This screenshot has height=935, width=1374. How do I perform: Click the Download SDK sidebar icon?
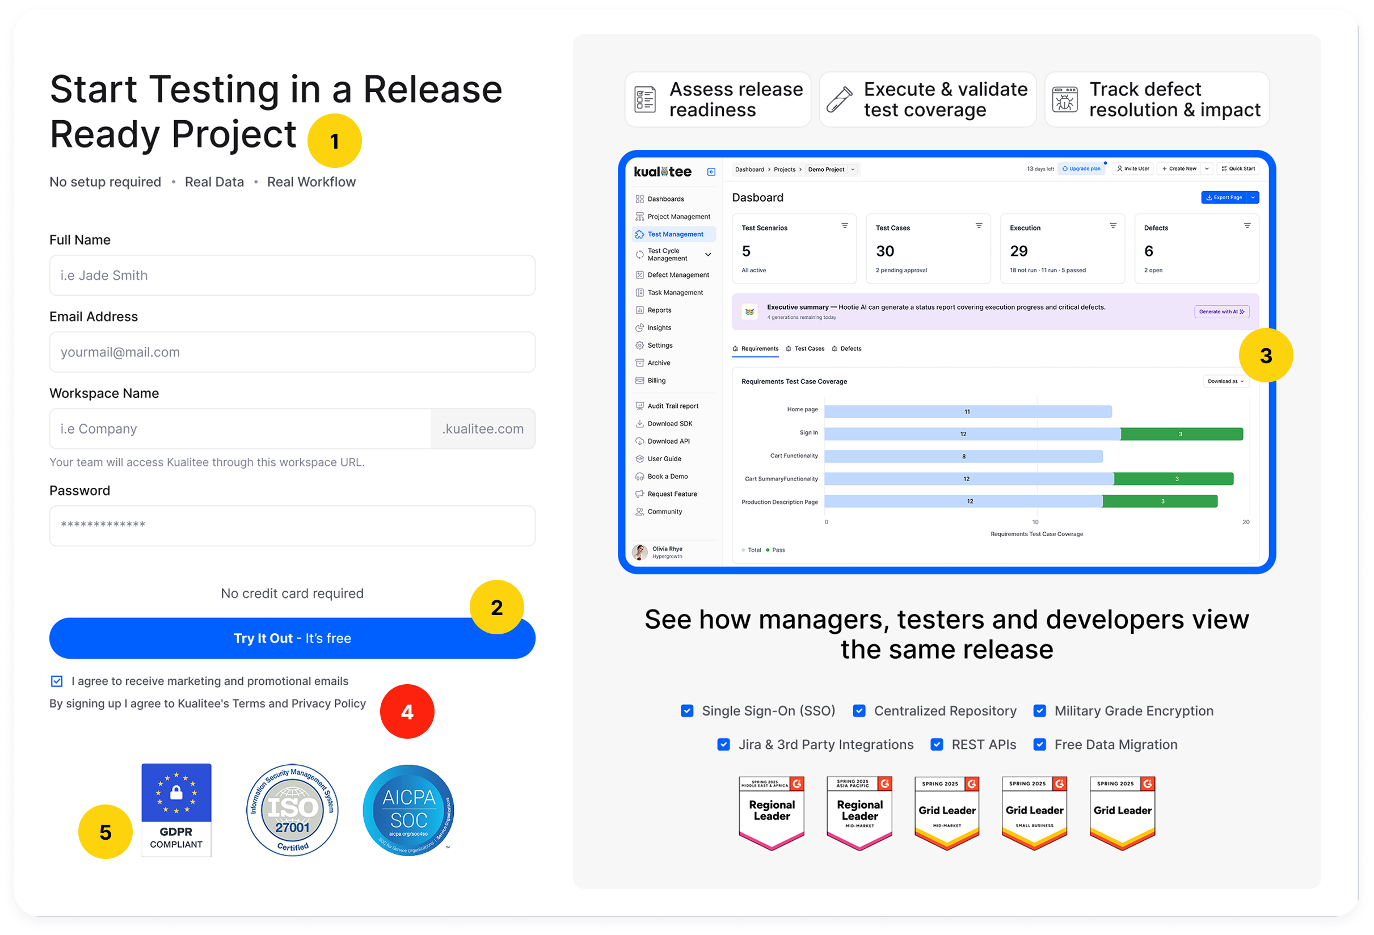640,424
